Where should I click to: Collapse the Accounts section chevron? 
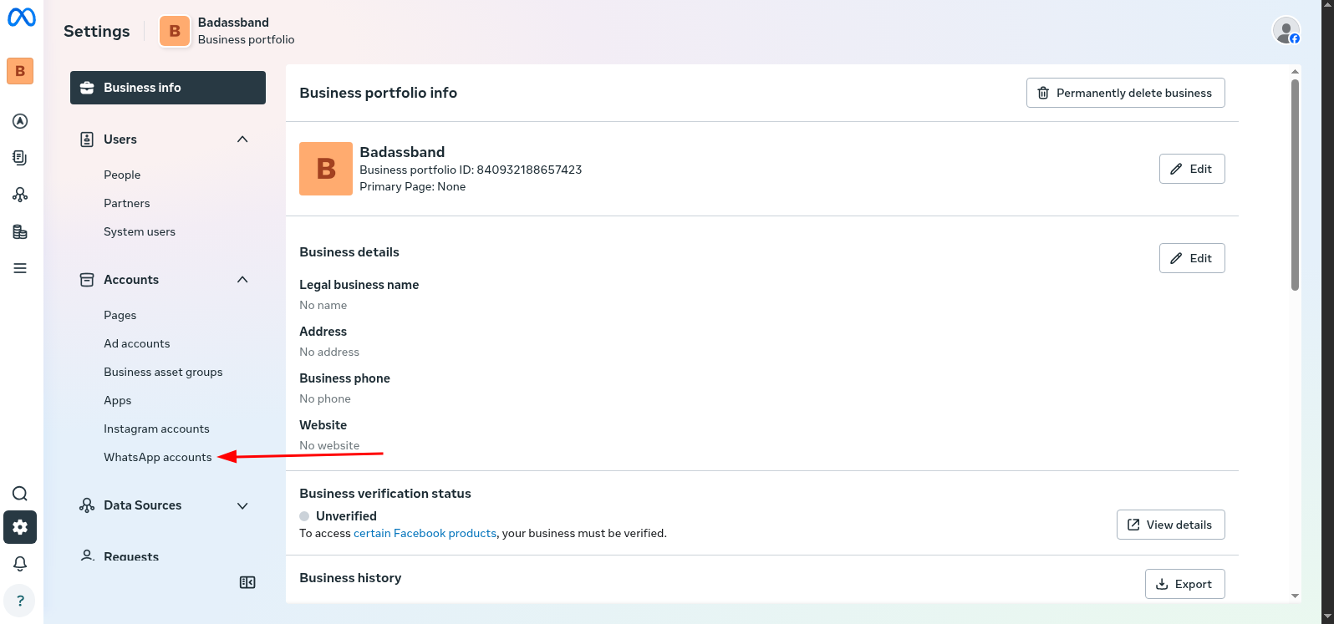tap(242, 280)
